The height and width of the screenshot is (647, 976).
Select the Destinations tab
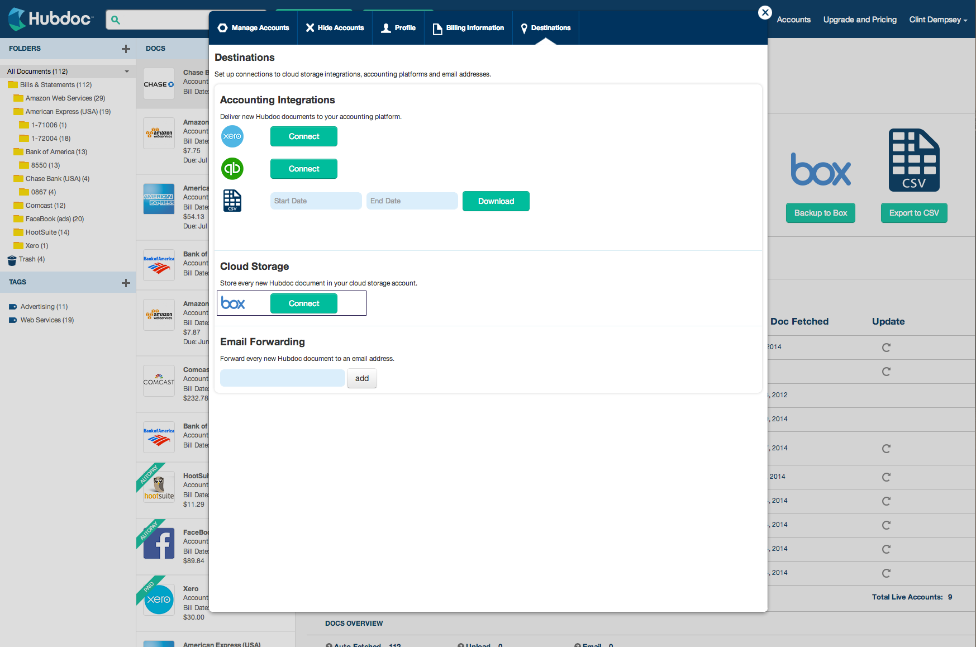pos(545,28)
